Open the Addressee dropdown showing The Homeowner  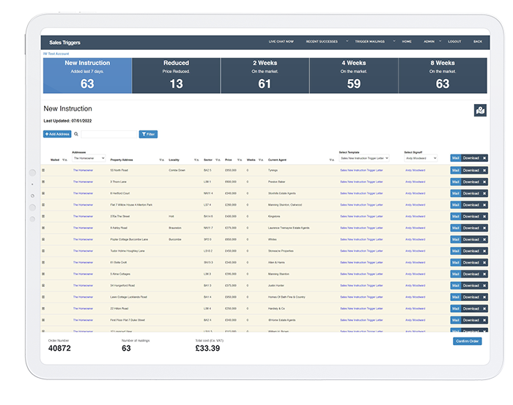point(89,157)
